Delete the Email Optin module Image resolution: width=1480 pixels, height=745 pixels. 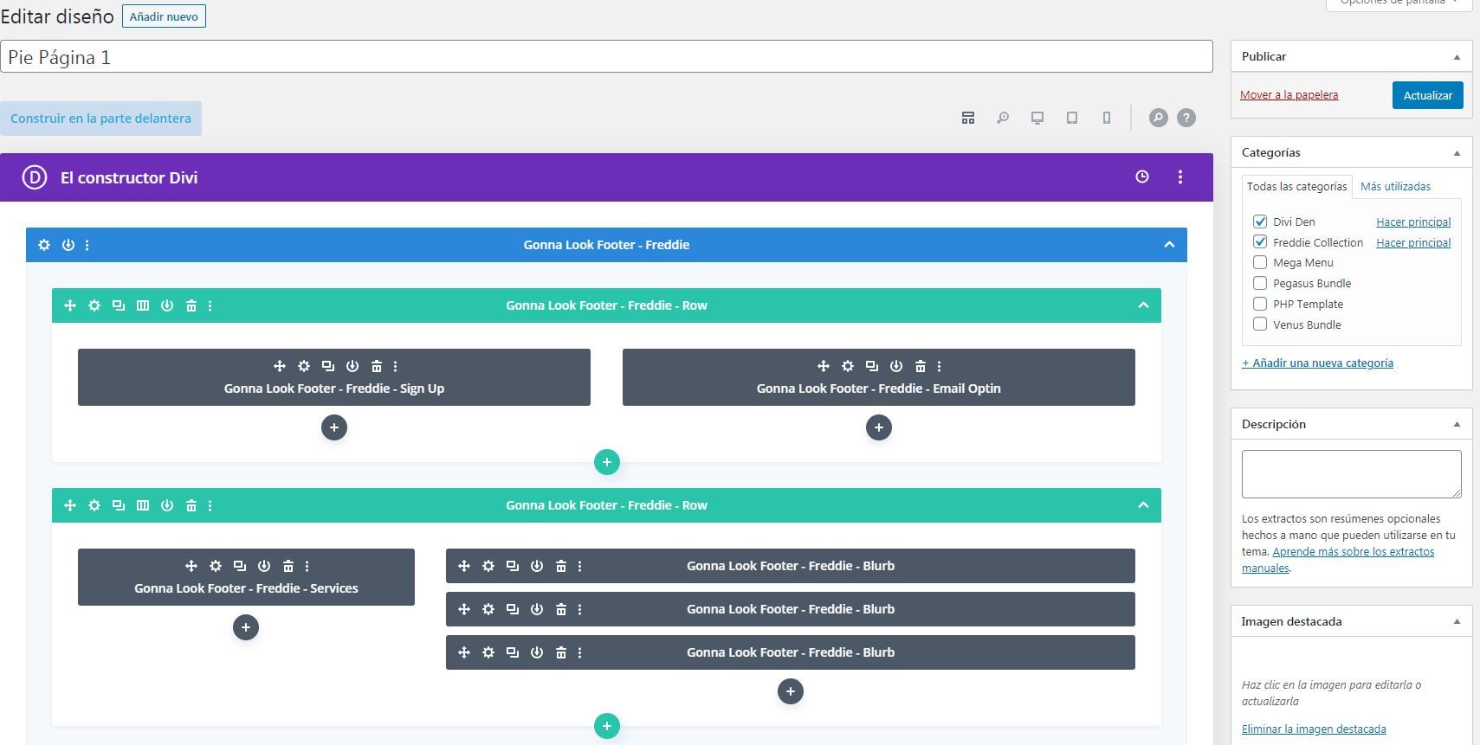pyautogui.click(x=921, y=366)
